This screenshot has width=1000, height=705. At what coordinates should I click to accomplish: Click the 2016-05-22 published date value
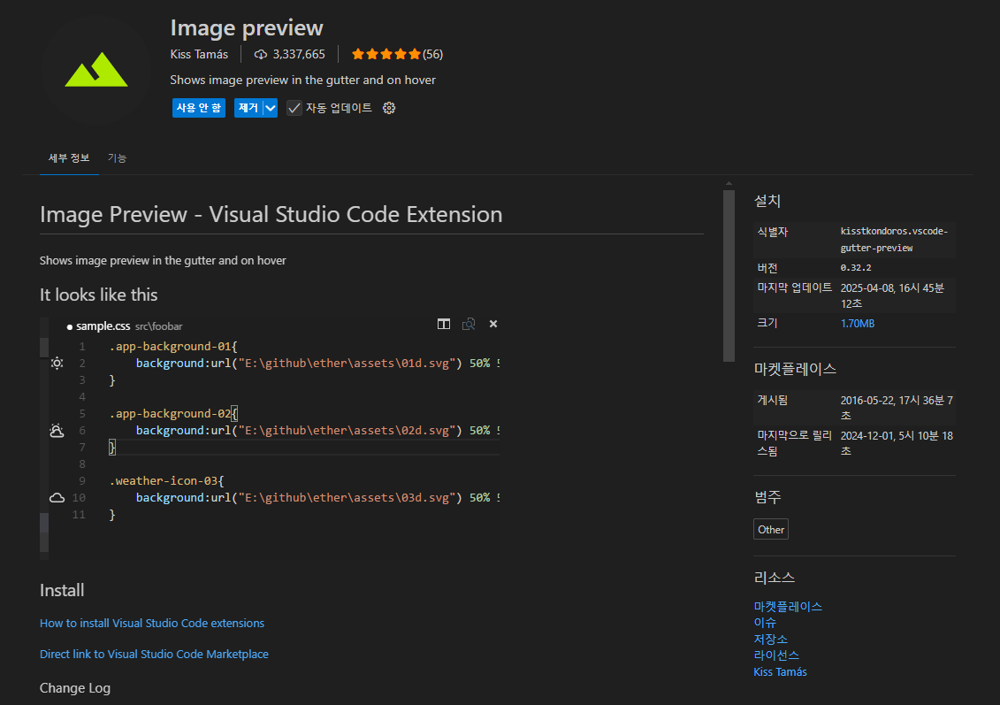coord(897,408)
